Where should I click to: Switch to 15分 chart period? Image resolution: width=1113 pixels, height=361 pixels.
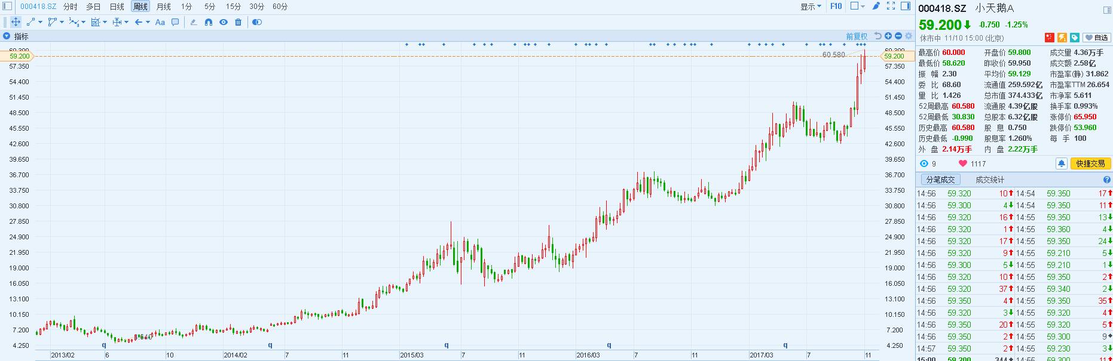point(233,7)
